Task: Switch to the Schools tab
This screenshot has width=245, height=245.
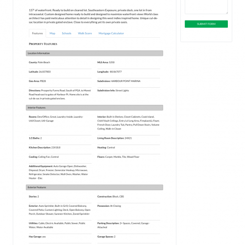Action: point(67,33)
